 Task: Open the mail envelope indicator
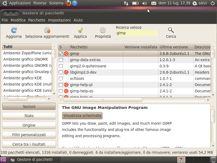point(154,3)
